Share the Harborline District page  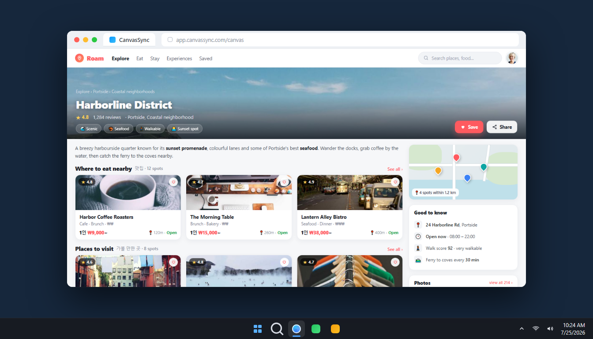(x=502, y=127)
